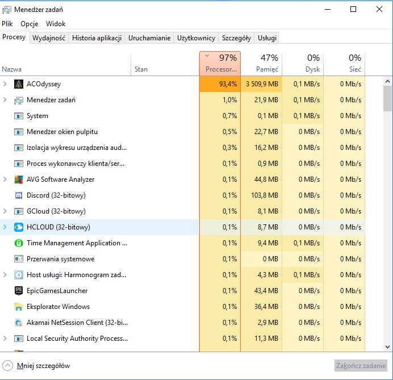Click the ACOdyssey game icon
393x380 pixels.
click(19, 84)
